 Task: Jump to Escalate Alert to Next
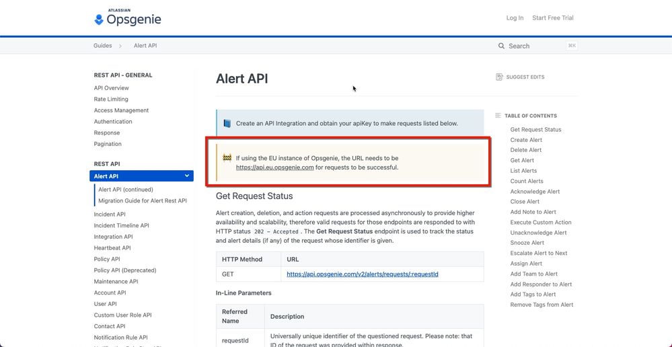tap(539, 253)
